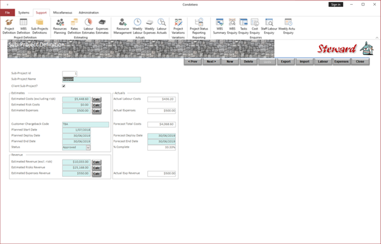Open Weekly Actu Enquiry icon
This screenshot has height=244, width=381.
288,26
